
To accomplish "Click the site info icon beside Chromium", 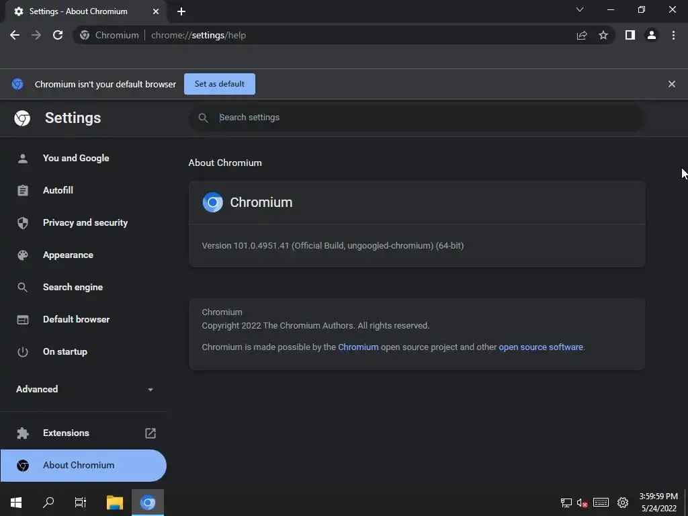I will click(x=85, y=35).
